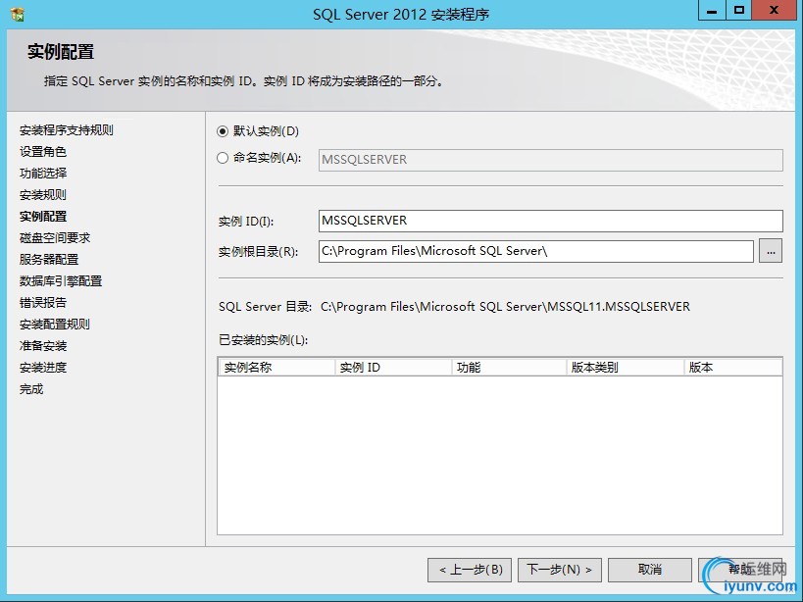Select 完成 in the step list
Viewport: 803px width, 602px height.
tap(31, 389)
